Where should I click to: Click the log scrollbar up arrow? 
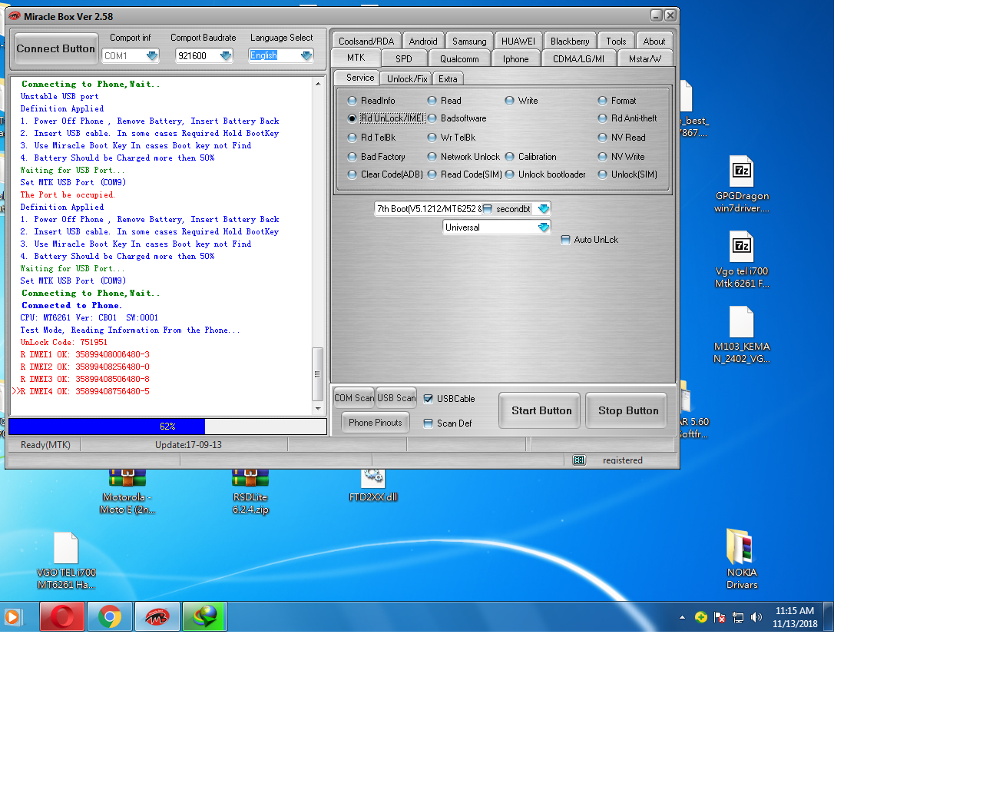coord(318,84)
